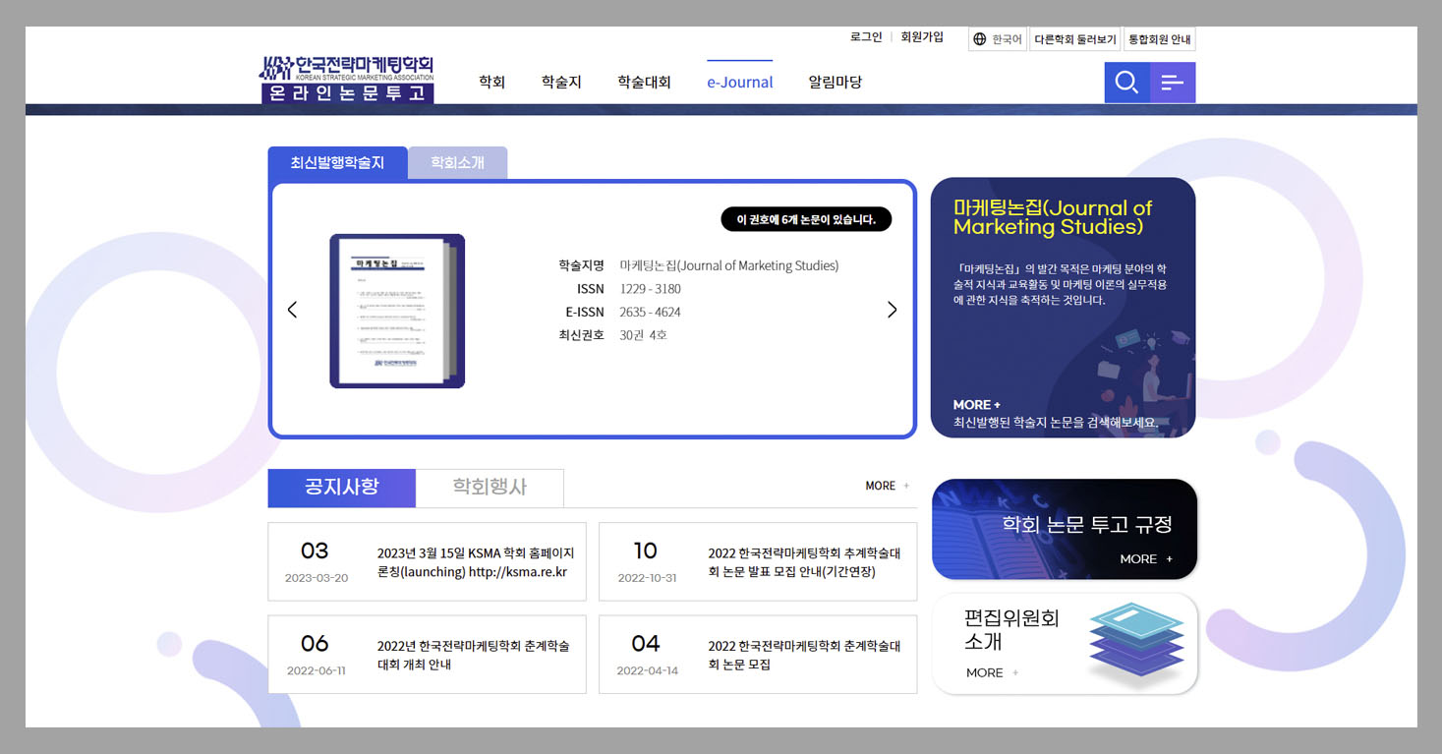Click the 2023-03-20 notice date

coord(317,578)
